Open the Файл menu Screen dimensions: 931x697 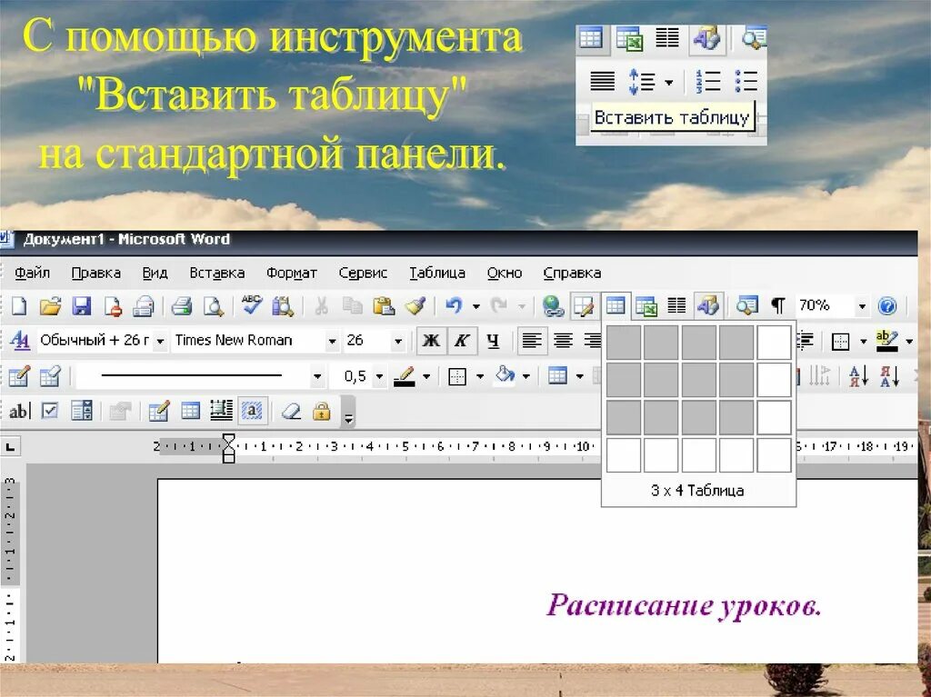(33, 273)
